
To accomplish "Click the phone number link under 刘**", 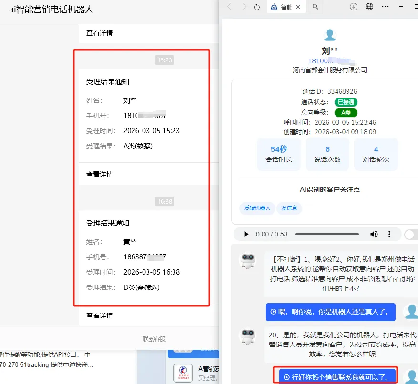I will pyautogui.click(x=329, y=59).
